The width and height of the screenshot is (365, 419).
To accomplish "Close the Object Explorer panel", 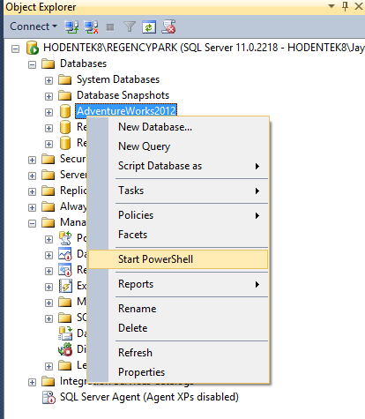I will pos(359,6).
